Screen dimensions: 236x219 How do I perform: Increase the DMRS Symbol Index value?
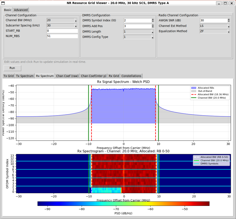(x=153, y=19)
